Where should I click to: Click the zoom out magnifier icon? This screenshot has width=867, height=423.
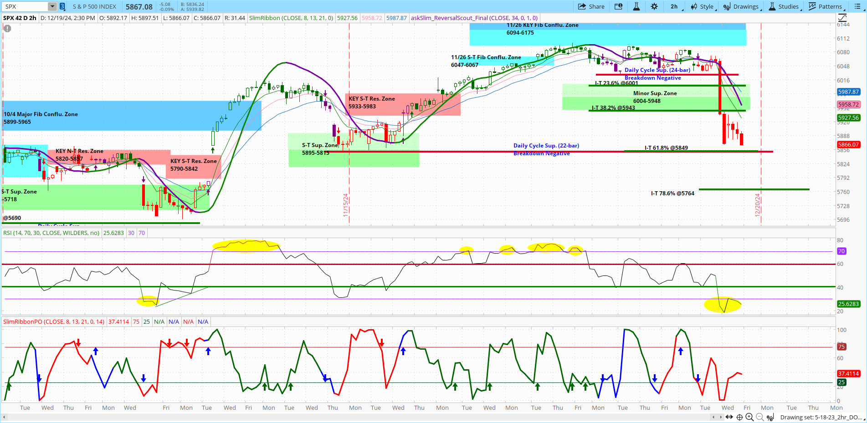click(x=760, y=417)
